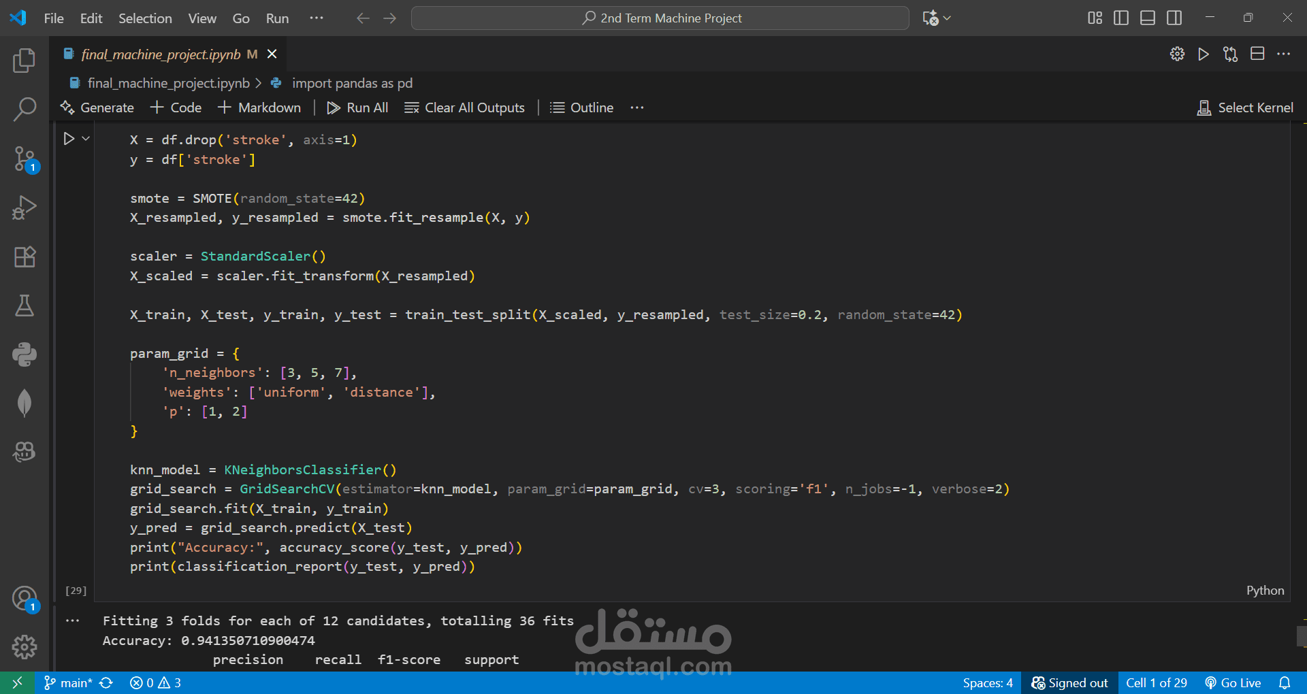
Task: Toggle the Secondary Side Bar layout
Action: (1174, 18)
